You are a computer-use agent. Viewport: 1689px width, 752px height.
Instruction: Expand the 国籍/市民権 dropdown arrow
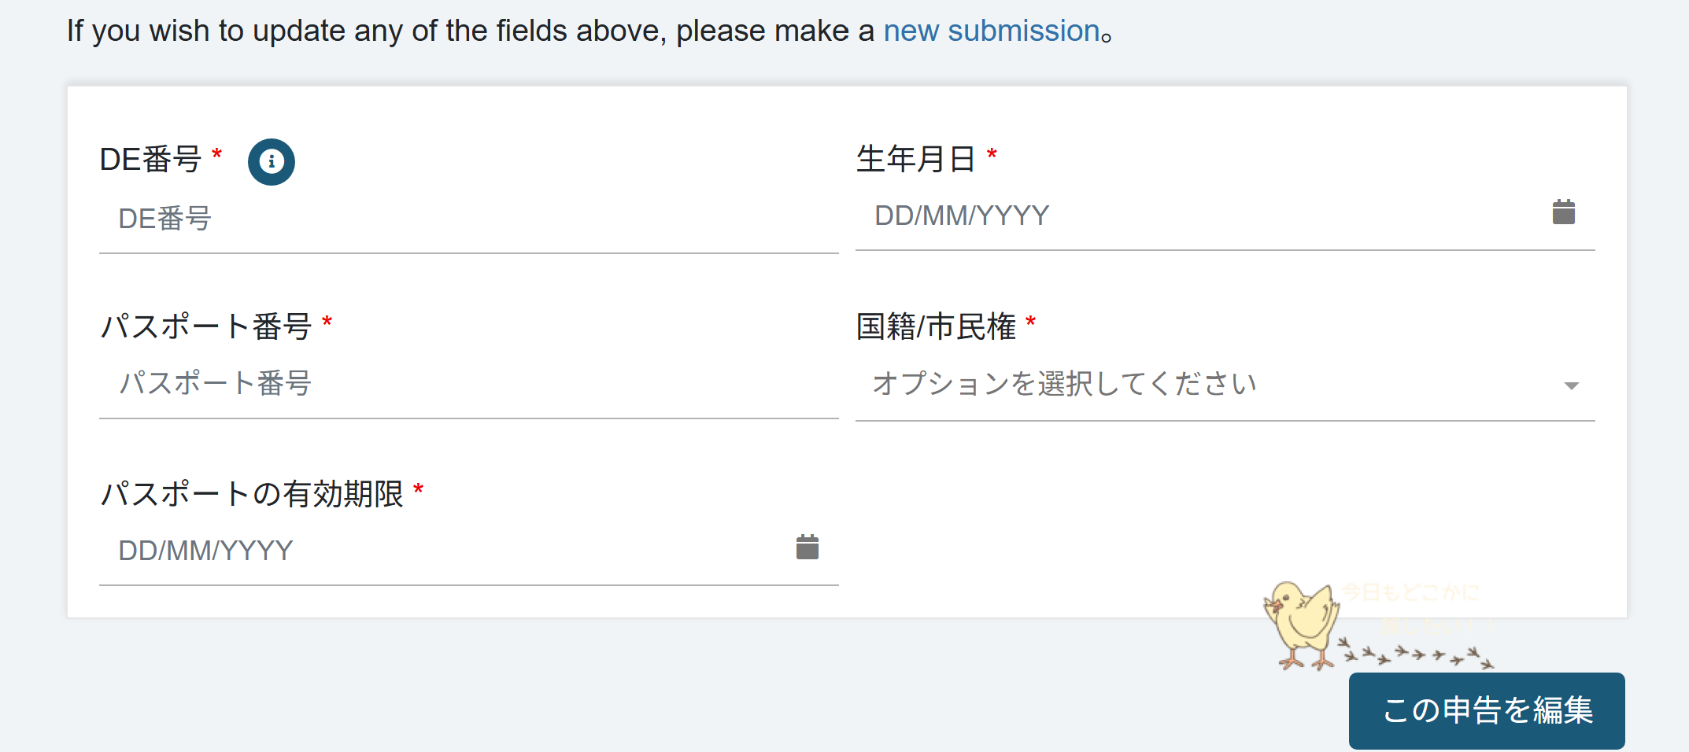[1571, 385]
